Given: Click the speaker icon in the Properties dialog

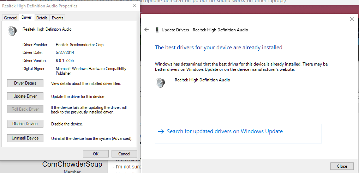Looking at the screenshot, I should coord(12,31).
